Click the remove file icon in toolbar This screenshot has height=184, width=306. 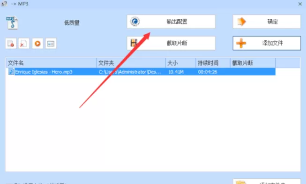point(11,43)
